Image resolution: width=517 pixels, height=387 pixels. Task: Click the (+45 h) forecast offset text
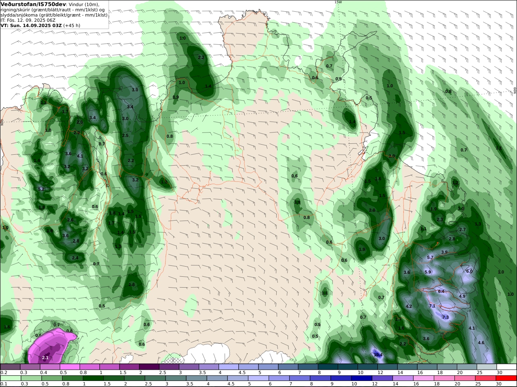tap(71, 25)
